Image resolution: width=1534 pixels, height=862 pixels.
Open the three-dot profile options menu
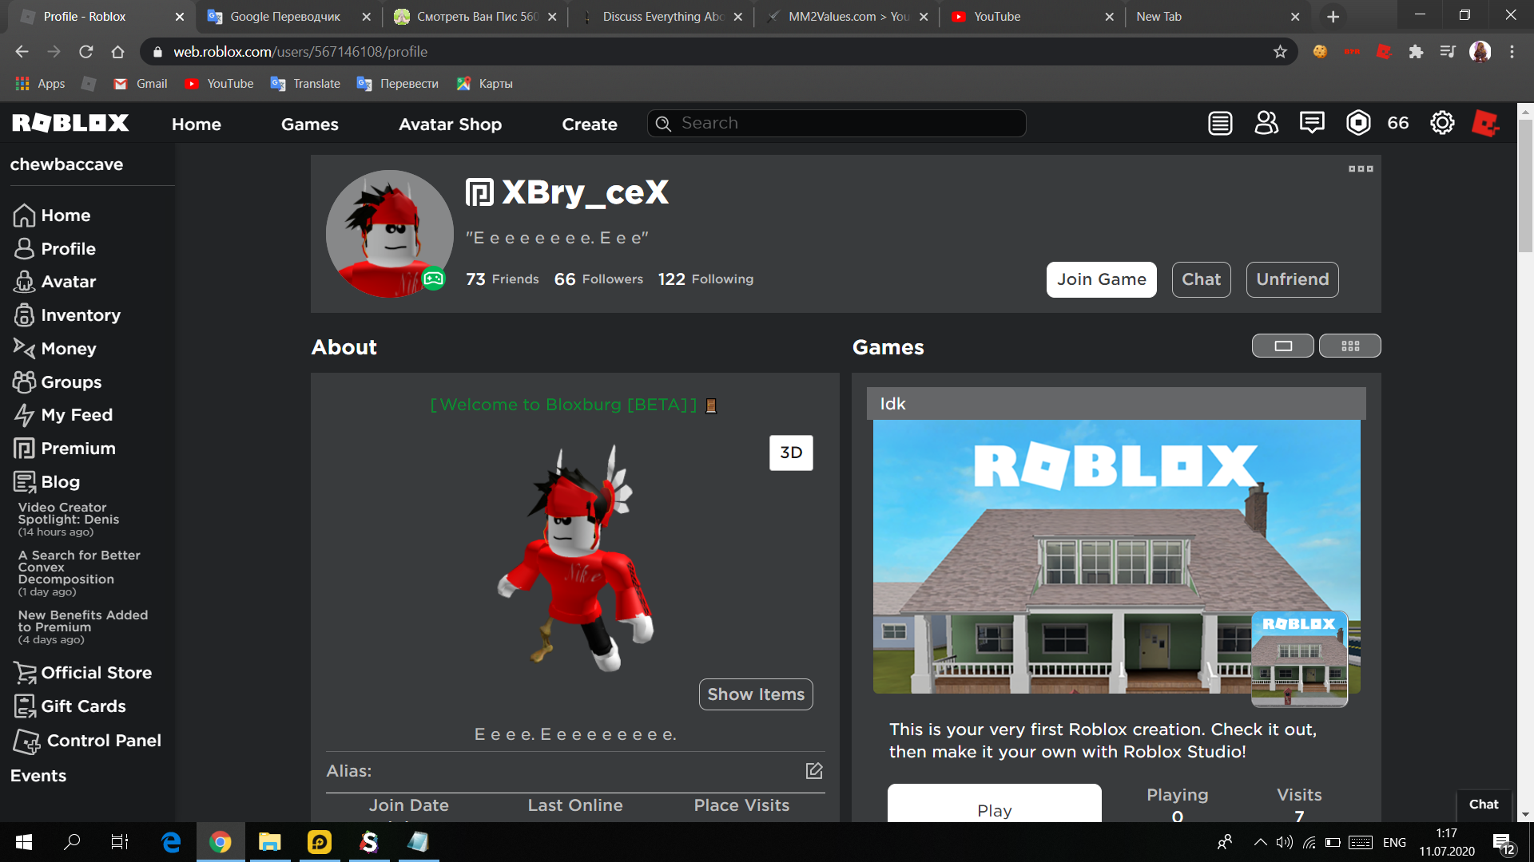1360,168
